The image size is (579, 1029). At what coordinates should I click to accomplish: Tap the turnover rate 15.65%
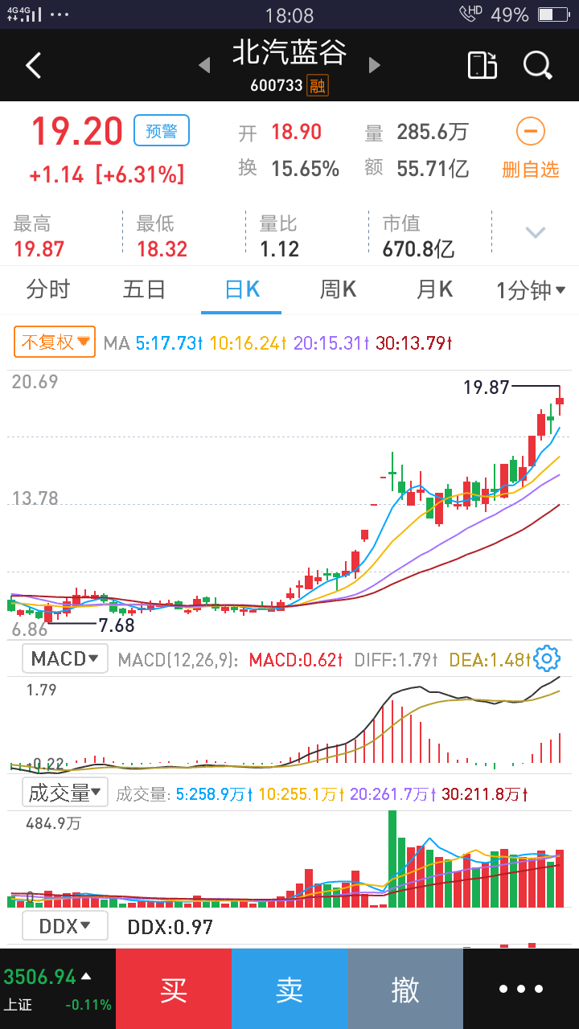(x=305, y=169)
